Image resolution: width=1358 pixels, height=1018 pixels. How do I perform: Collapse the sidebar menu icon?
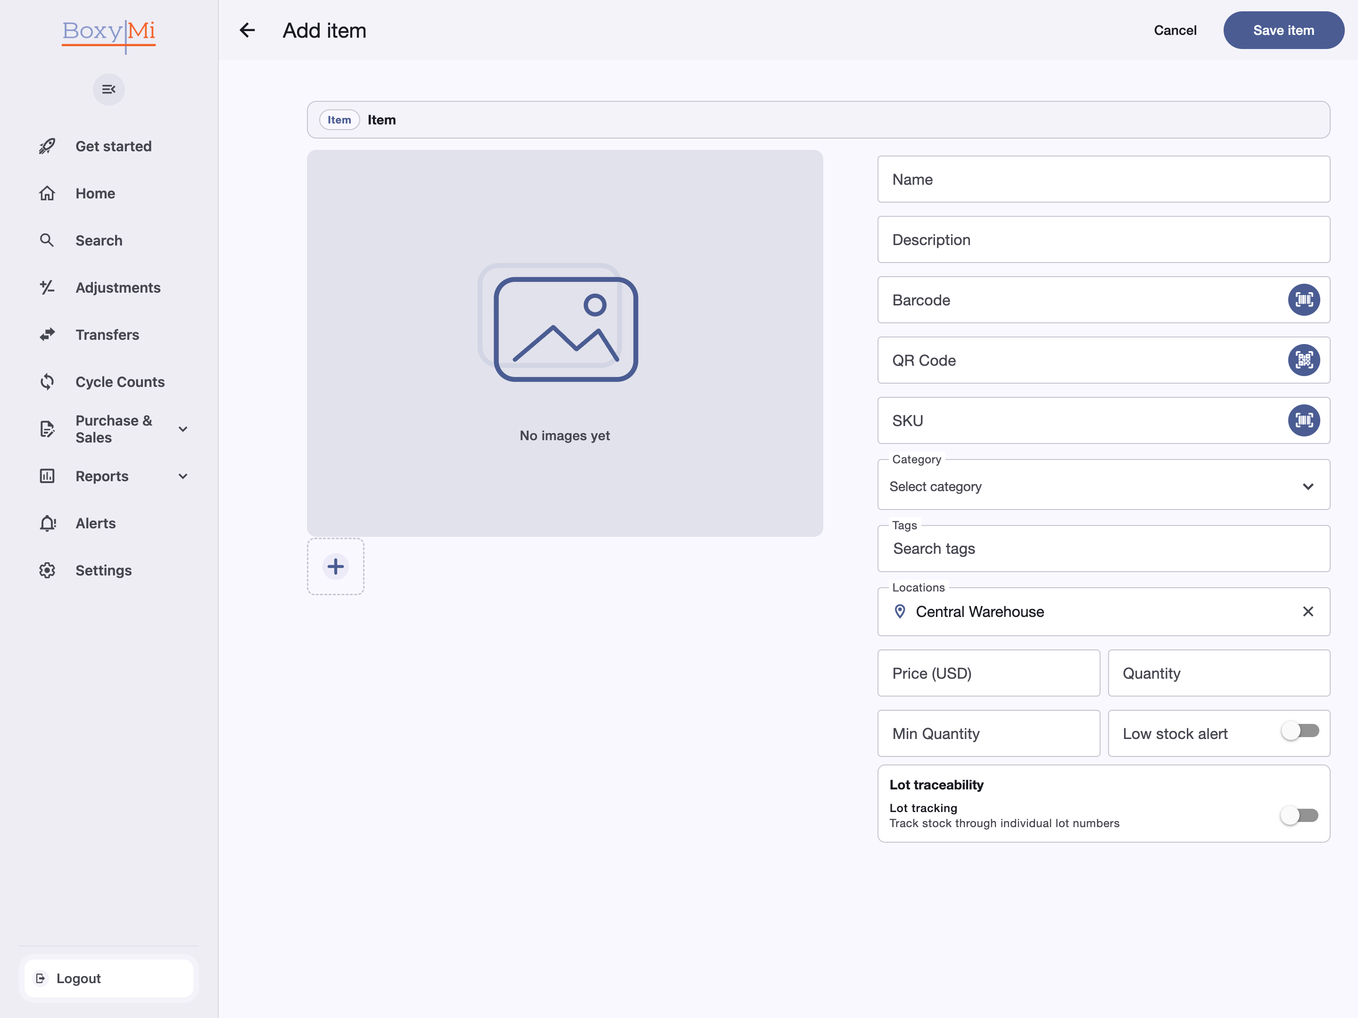(x=108, y=90)
